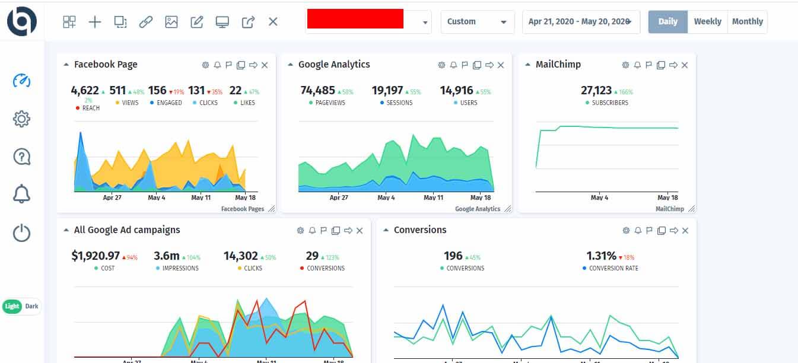The image size is (798, 363).
Task: Open settings gear on Google Analytics widget
Action: click(441, 65)
